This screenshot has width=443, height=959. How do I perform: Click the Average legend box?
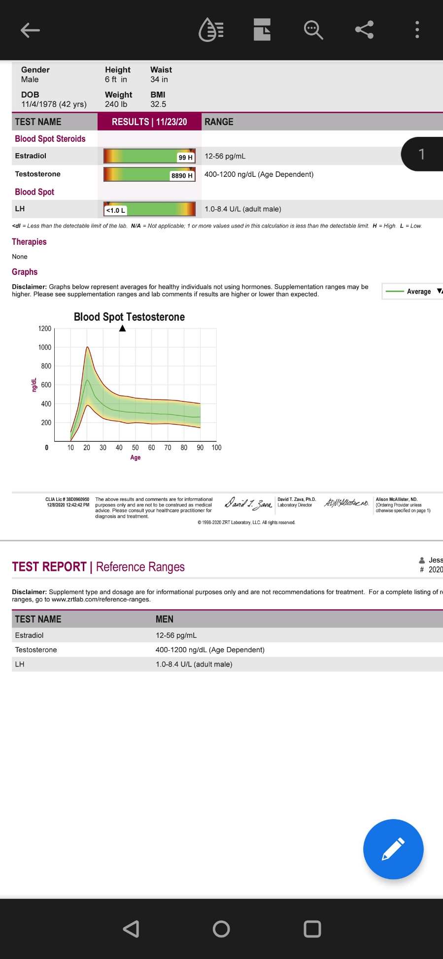[x=413, y=292]
